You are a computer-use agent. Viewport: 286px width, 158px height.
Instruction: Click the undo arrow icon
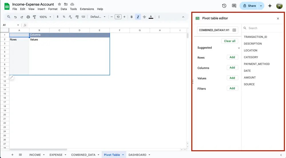15,17
